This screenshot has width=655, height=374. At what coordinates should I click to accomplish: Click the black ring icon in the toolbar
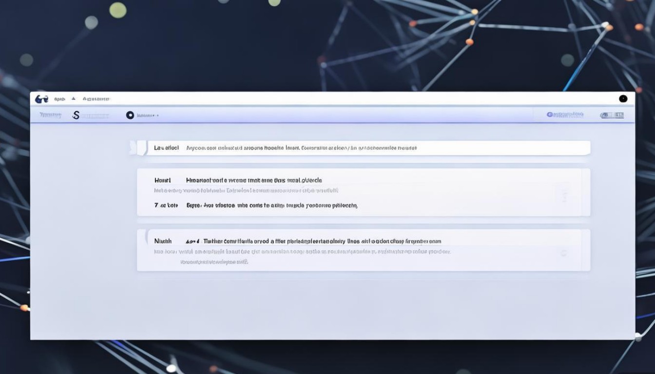click(130, 115)
